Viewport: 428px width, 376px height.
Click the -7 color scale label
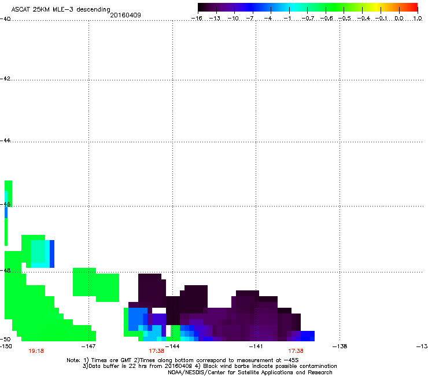(x=250, y=19)
